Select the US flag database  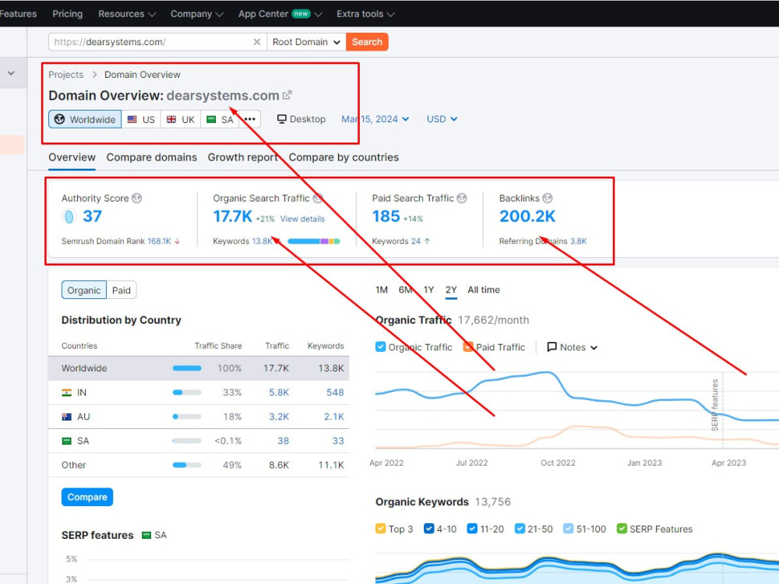coord(141,119)
